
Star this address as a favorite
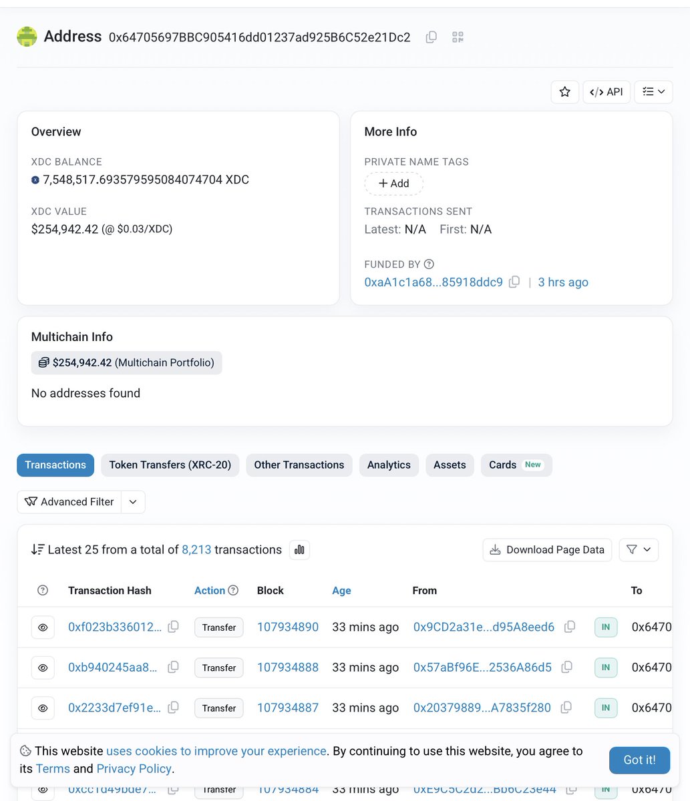[x=565, y=91]
